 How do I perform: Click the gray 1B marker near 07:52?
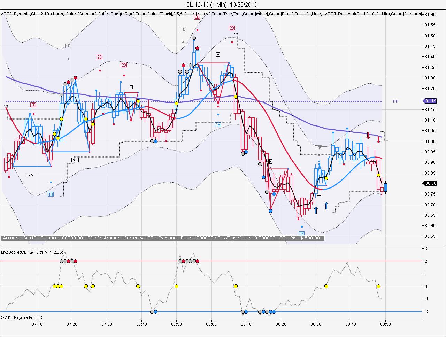tap(183, 29)
